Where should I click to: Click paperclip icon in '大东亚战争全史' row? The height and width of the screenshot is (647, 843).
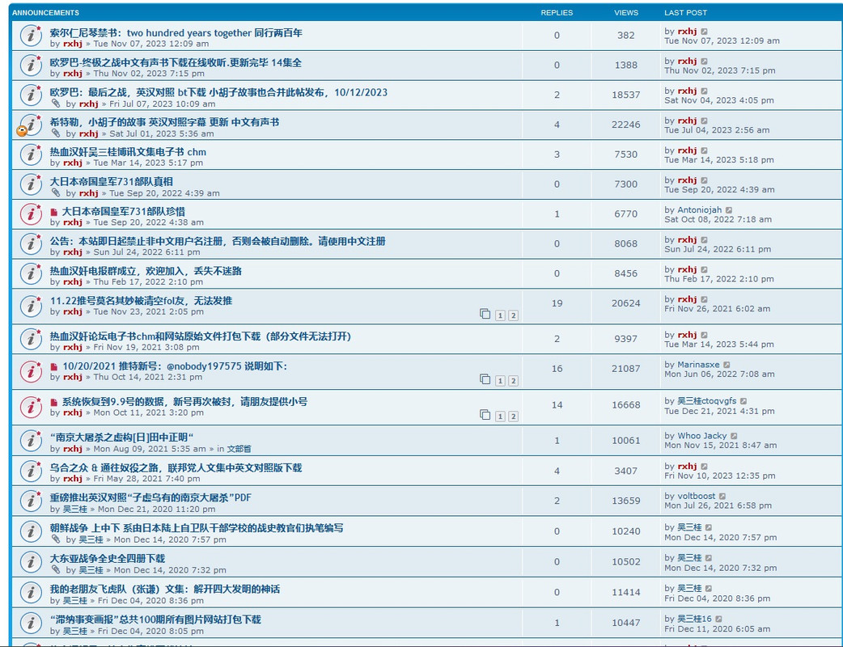[55, 569]
